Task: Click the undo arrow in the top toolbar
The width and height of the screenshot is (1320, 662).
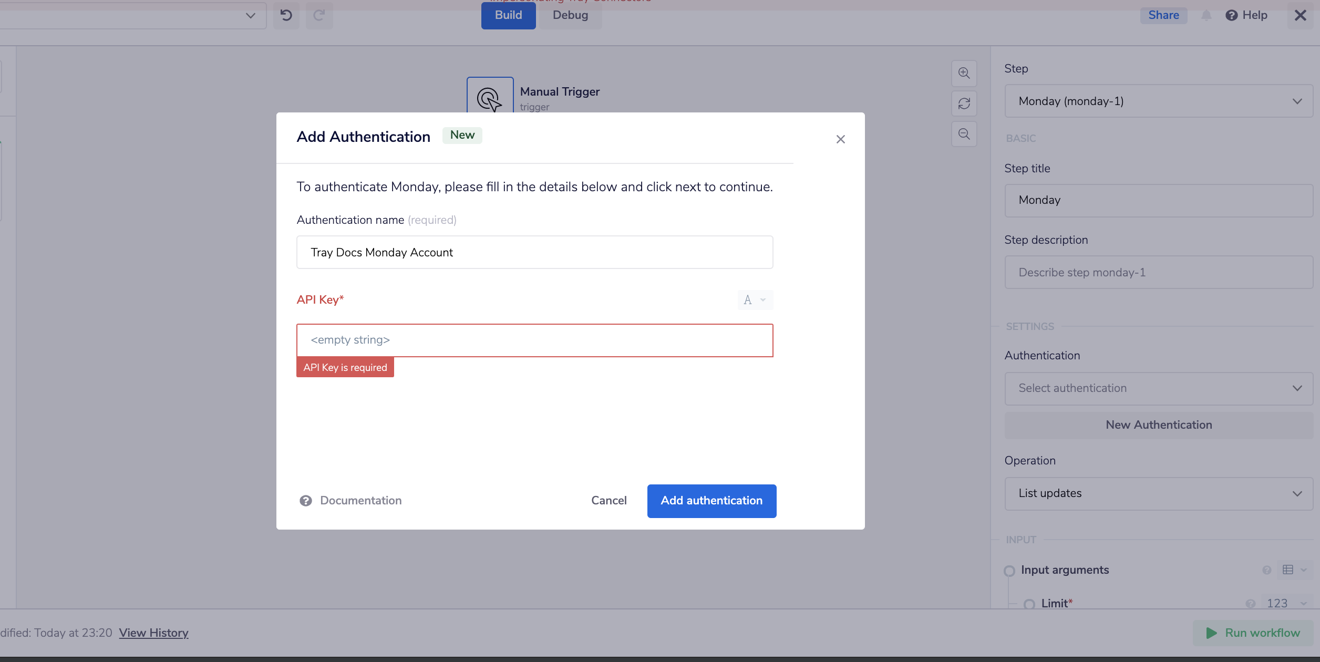Action: pyautogui.click(x=286, y=15)
